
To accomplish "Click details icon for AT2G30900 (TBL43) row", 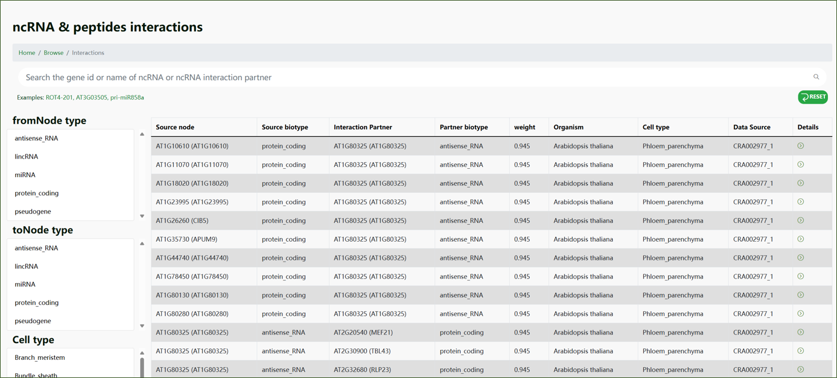I will 800,351.
